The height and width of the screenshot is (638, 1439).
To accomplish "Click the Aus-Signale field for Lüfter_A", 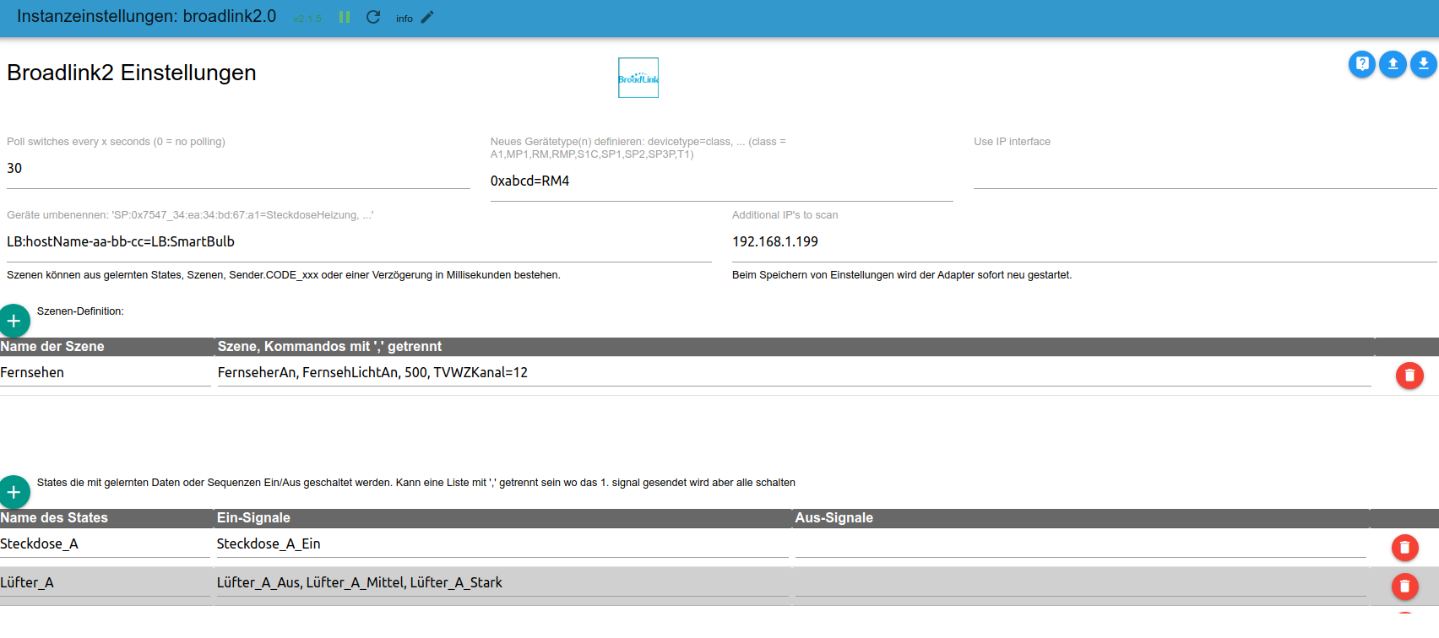I will click(1081, 583).
